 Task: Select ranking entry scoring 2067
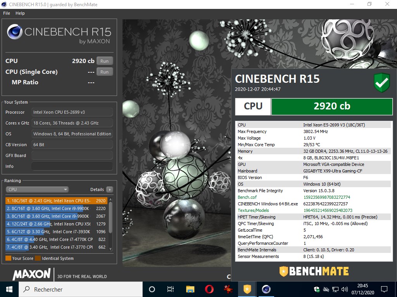(x=56, y=216)
